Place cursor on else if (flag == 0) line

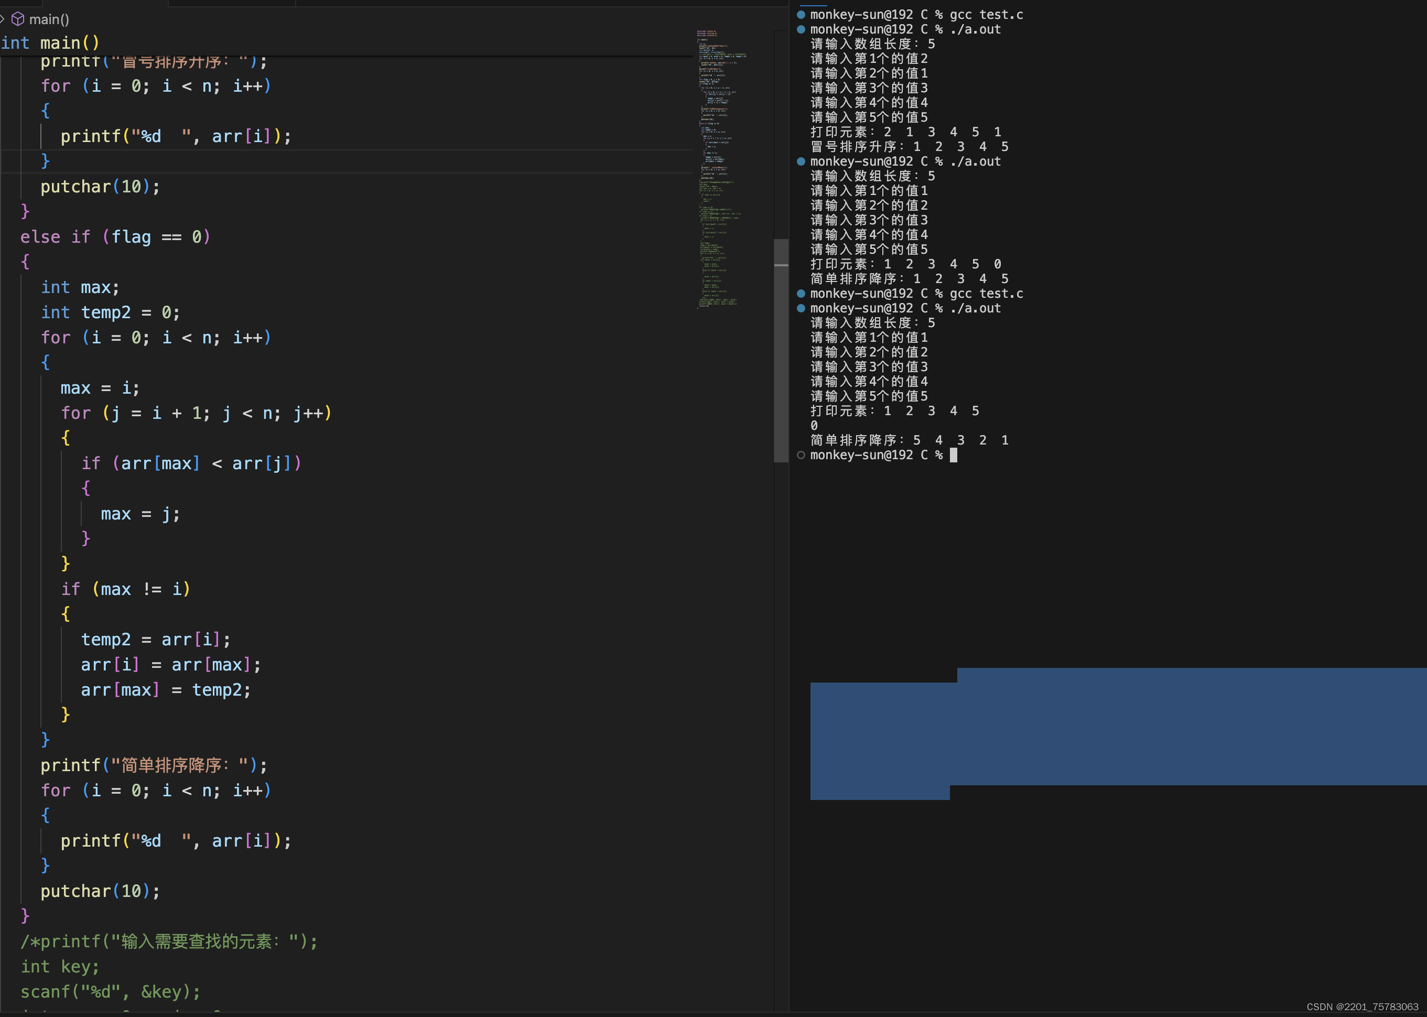pos(115,237)
